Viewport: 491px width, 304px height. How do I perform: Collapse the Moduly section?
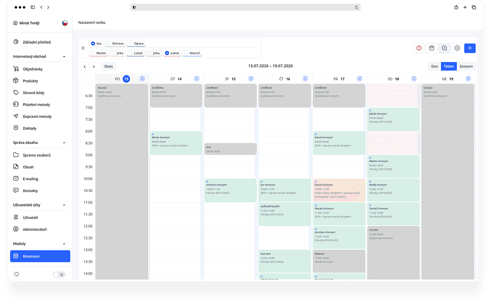(64, 244)
